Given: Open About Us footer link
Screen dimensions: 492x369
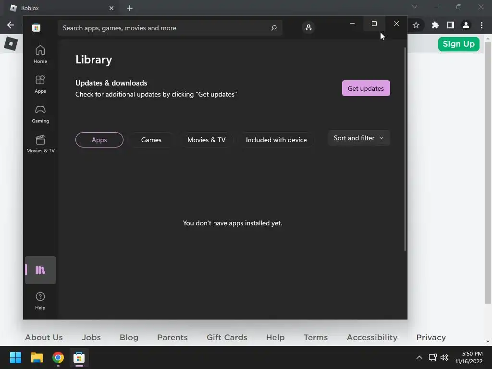Looking at the screenshot, I should [x=44, y=337].
